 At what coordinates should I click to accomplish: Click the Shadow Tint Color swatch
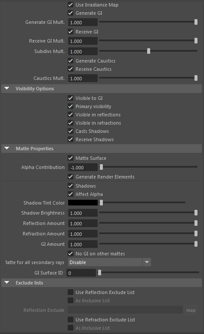[x=83, y=202]
